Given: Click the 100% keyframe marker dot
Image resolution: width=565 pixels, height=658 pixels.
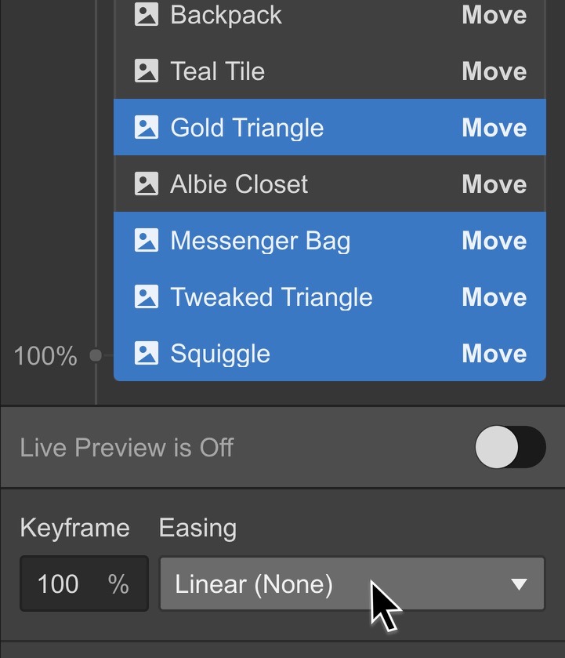Looking at the screenshot, I should [x=96, y=355].
